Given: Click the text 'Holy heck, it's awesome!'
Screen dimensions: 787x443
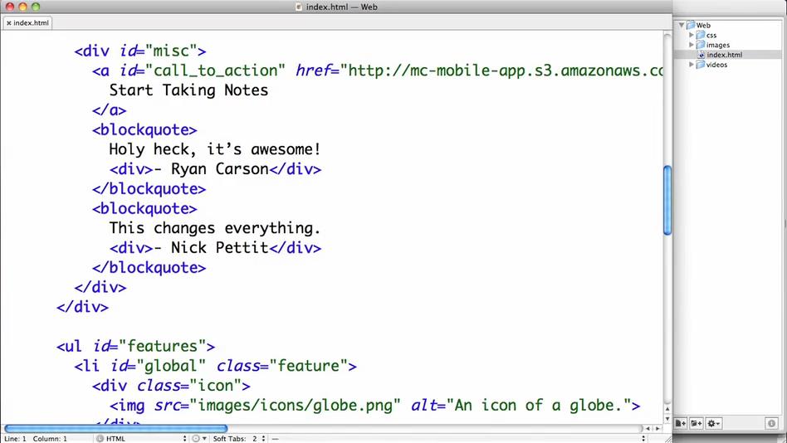Looking at the screenshot, I should click(215, 149).
